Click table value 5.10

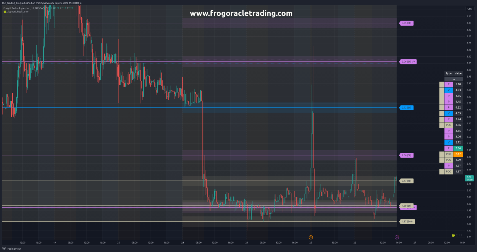(458, 84)
